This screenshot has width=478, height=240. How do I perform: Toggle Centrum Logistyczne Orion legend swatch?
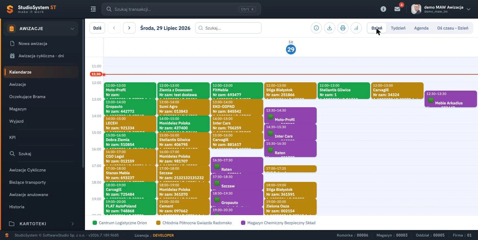pyautogui.click(x=95, y=223)
